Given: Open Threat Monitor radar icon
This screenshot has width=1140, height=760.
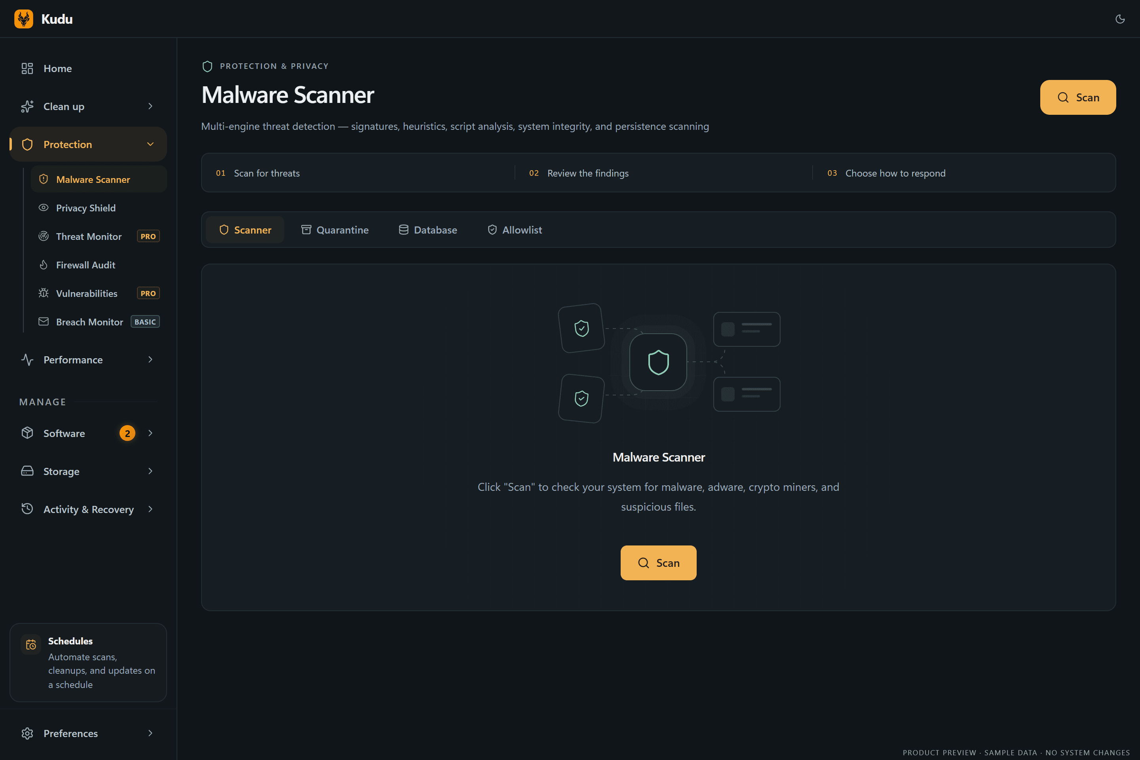Looking at the screenshot, I should pos(44,236).
